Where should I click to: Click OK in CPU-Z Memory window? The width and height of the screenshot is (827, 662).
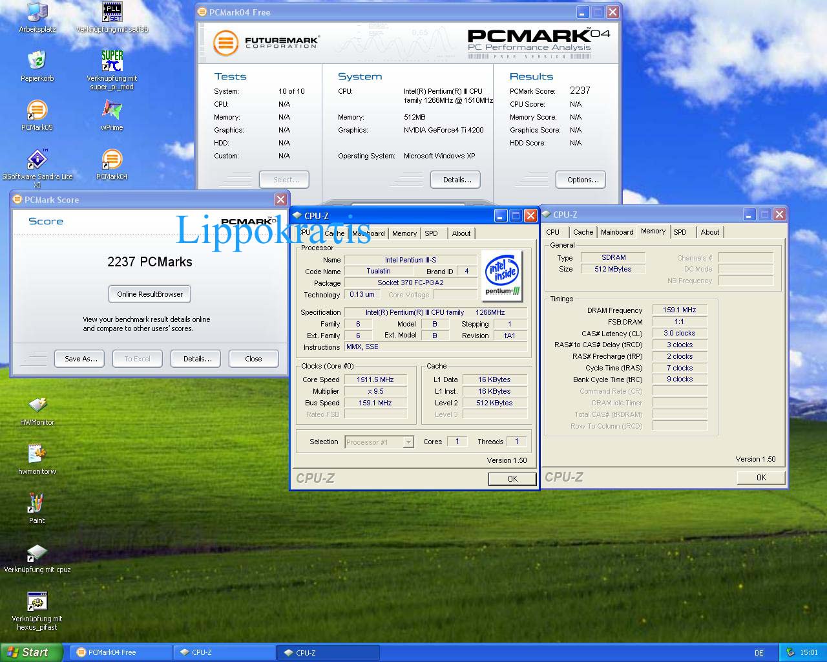tap(761, 477)
